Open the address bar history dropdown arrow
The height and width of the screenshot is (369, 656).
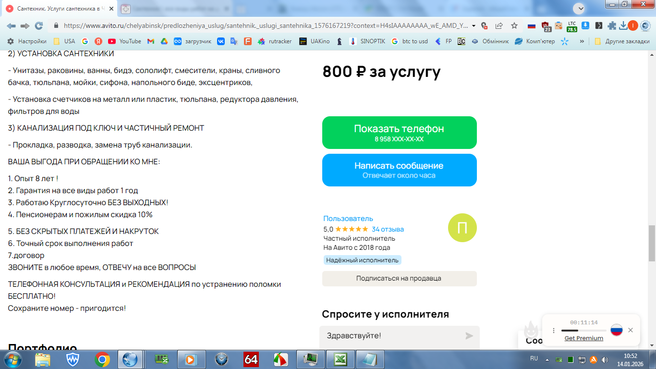[x=474, y=26]
